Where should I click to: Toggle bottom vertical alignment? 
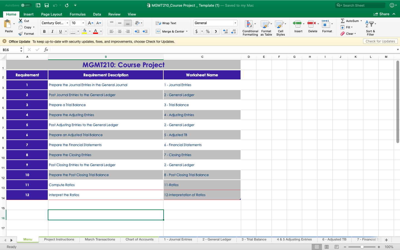128,23
